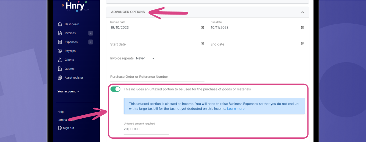The height and width of the screenshot is (142, 366).
Task: Click the Dashboard home icon
Action: tap(60, 24)
